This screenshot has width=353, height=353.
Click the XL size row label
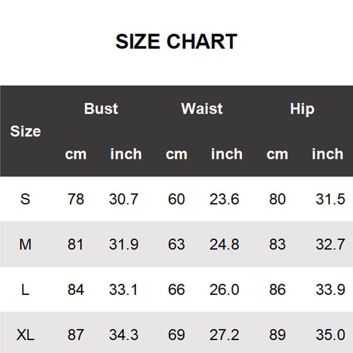(25, 335)
